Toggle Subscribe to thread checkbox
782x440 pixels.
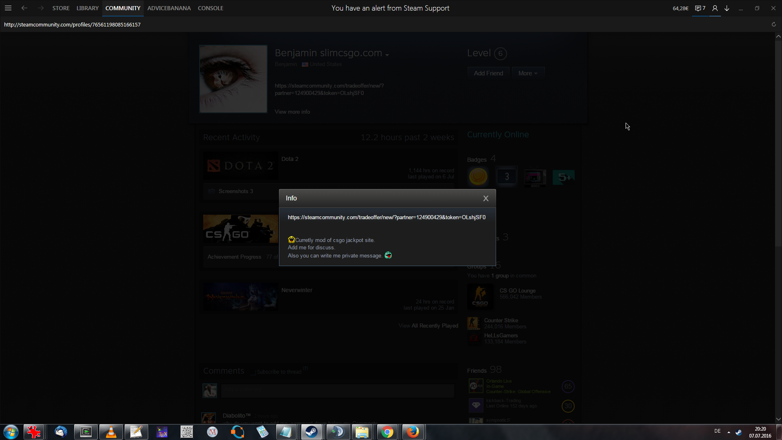tap(253, 372)
